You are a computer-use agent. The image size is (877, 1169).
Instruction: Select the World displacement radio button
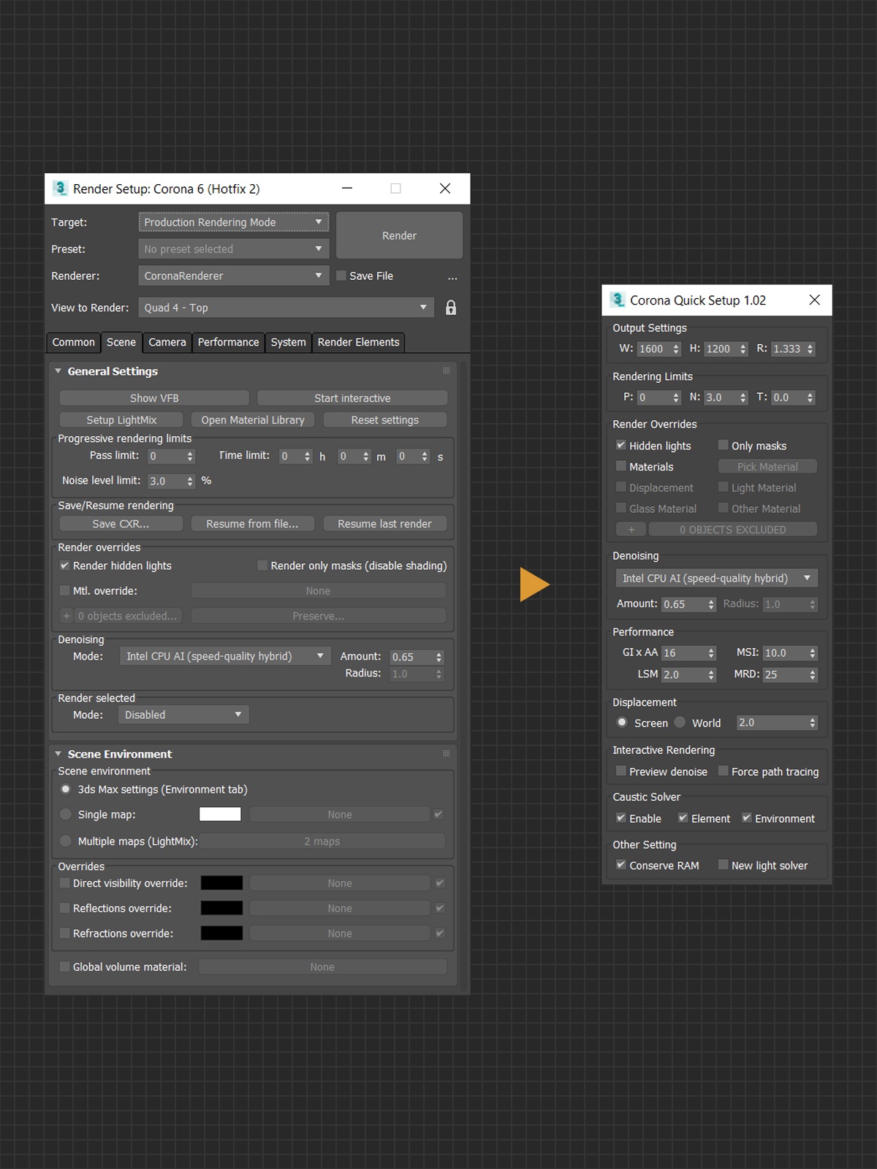(x=680, y=723)
